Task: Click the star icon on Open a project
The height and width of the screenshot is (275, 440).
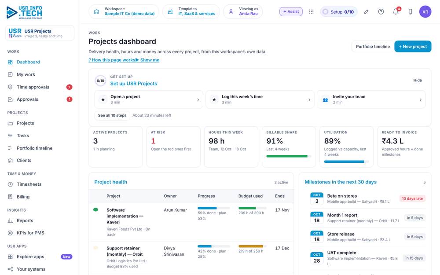Action: click(103, 99)
